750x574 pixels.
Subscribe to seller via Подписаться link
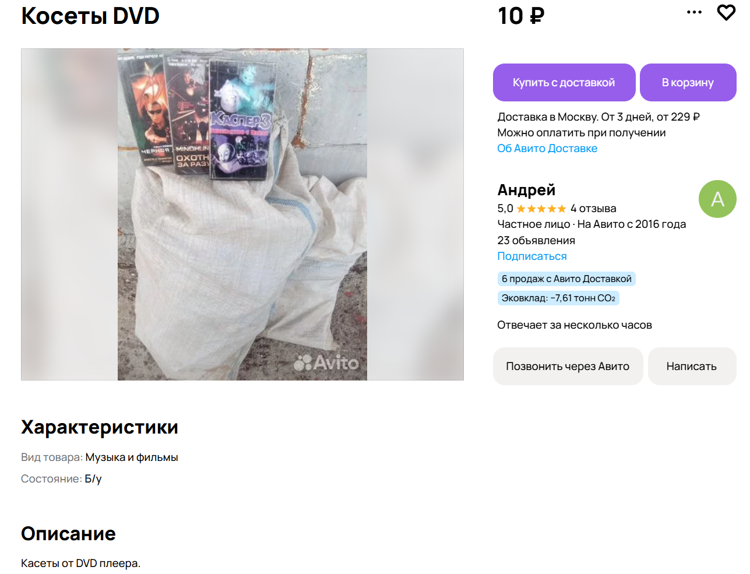(532, 256)
